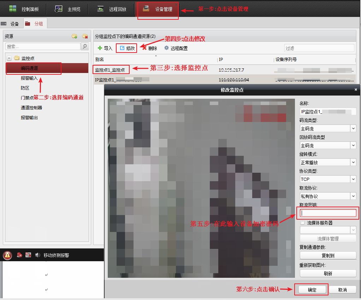The image size is (361, 300).
Task: Collapse the 监控点 tree node
Action: pyautogui.click(x=9, y=58)
